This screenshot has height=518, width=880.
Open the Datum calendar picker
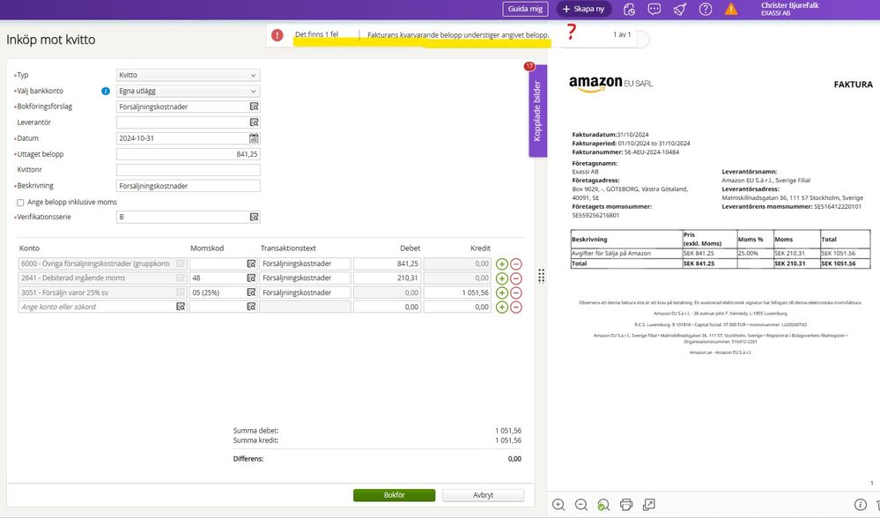[254, 138]
